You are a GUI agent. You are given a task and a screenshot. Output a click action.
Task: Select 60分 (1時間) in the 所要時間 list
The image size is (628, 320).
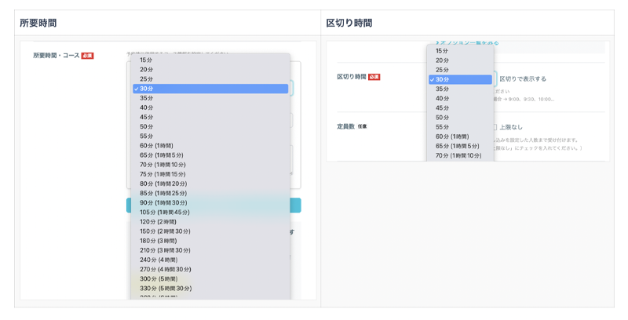(x=157, y=145)
